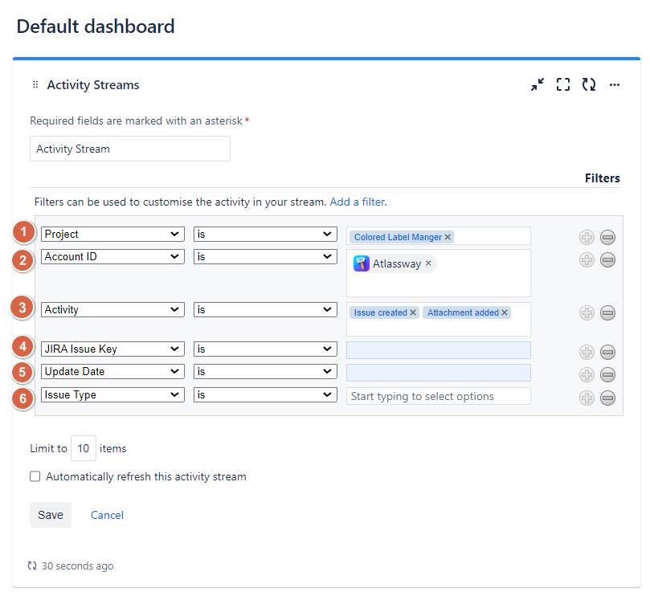The width and height of the screenshot is (650, 592).
Task: Click the refresh icon next to 30 seconds ago
Action: click(x=32, y=565)
